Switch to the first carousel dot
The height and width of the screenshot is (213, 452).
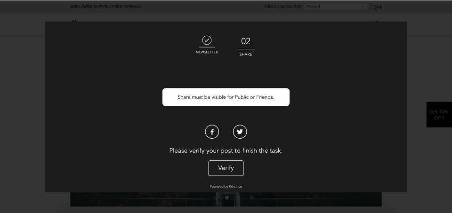(216, 198)
